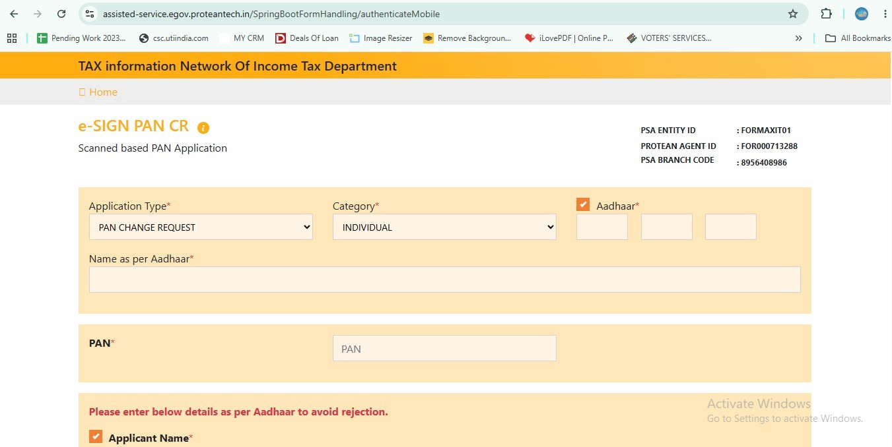Click the 8956408986 branch code text

point(764,163)
